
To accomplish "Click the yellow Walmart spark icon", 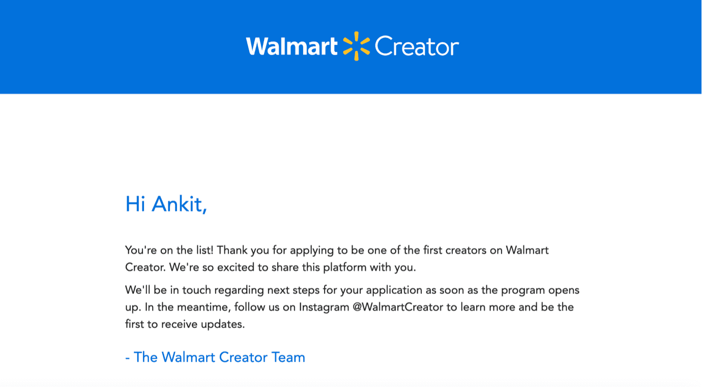I will (x=356, y=46).
